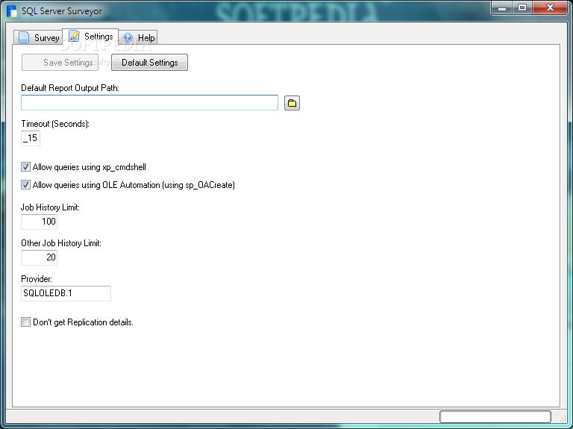Click the Save Settings button
573x429 pixels.
pos(60,63)
